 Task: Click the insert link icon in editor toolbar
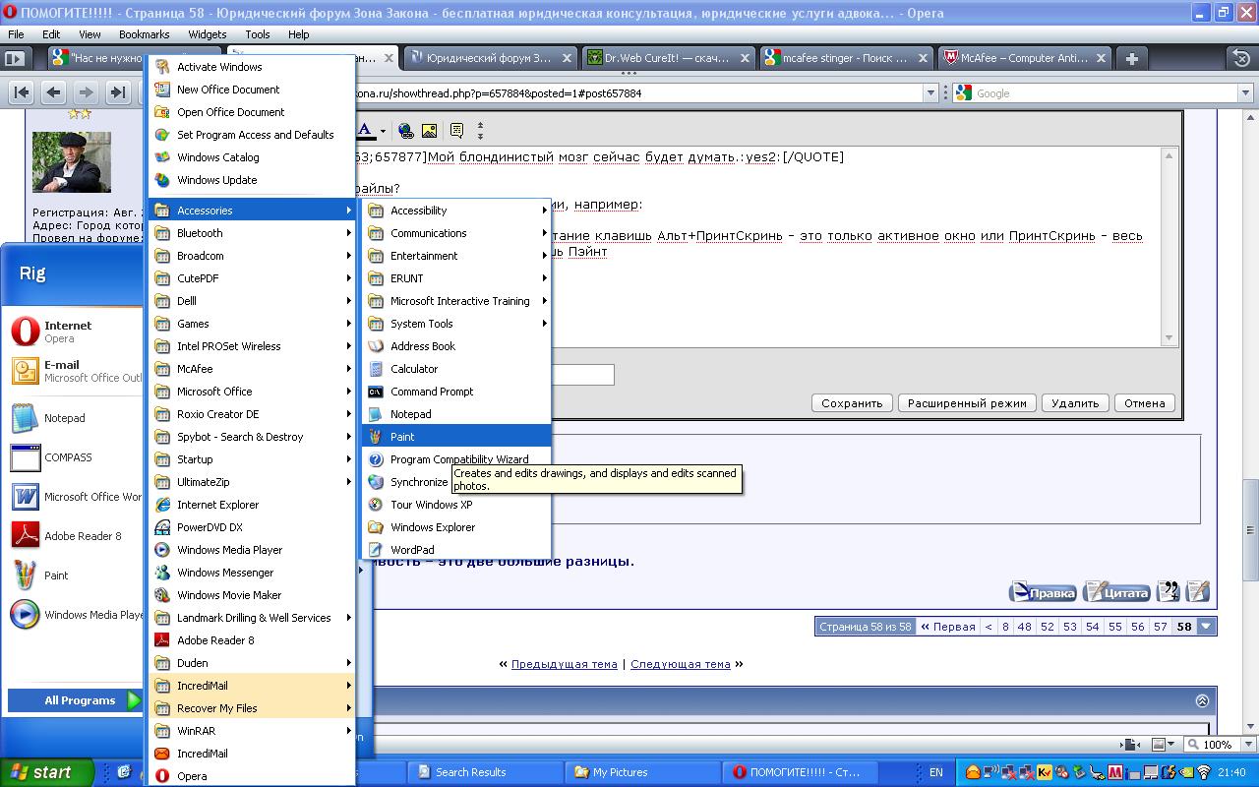pos(405,130)
